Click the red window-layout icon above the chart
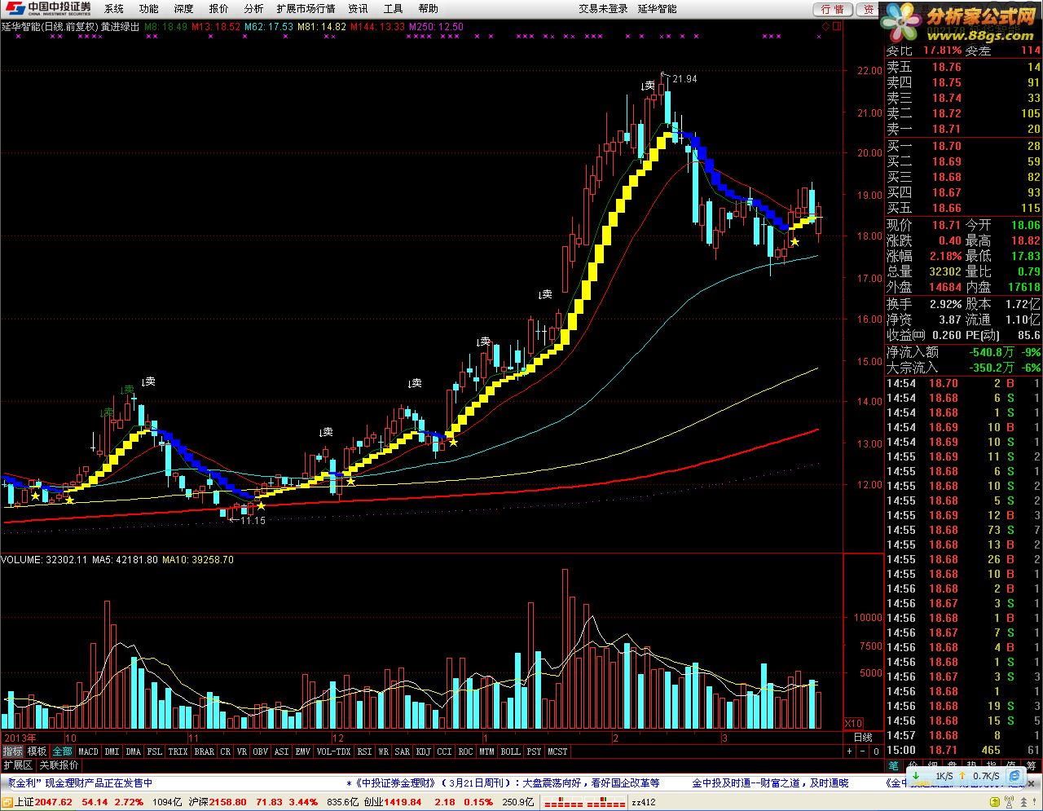This screenshot has height=811, width=1043. pos(836,26)
